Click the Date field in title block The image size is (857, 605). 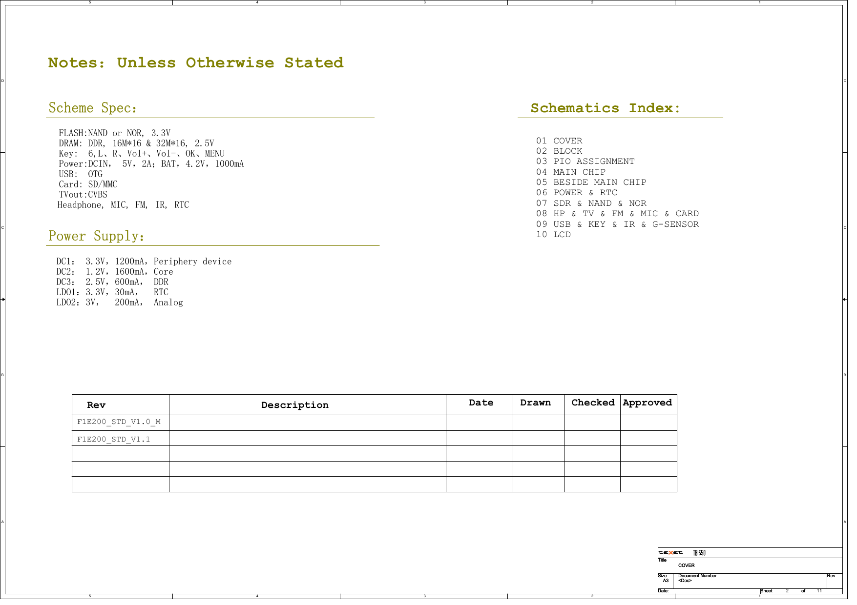pos(664,590)
